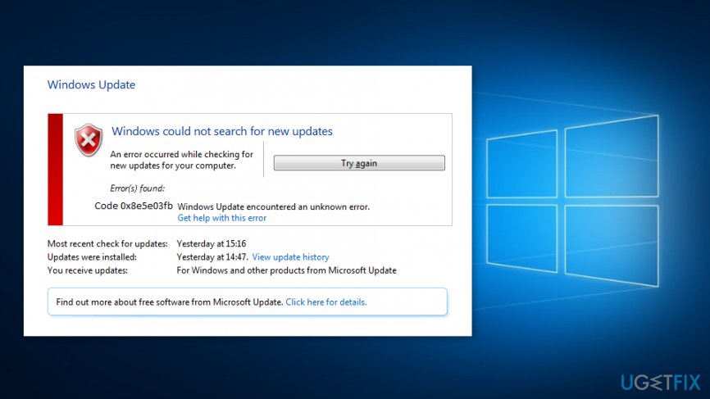Click 'Windows could not search for new updates' title
This screenshot has height=399, width=710.
click(222, 131)
